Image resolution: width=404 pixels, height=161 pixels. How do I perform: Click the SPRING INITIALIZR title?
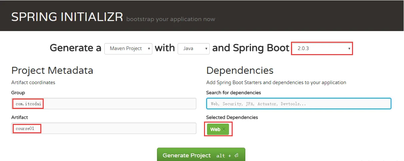click(x=67, y=17)
